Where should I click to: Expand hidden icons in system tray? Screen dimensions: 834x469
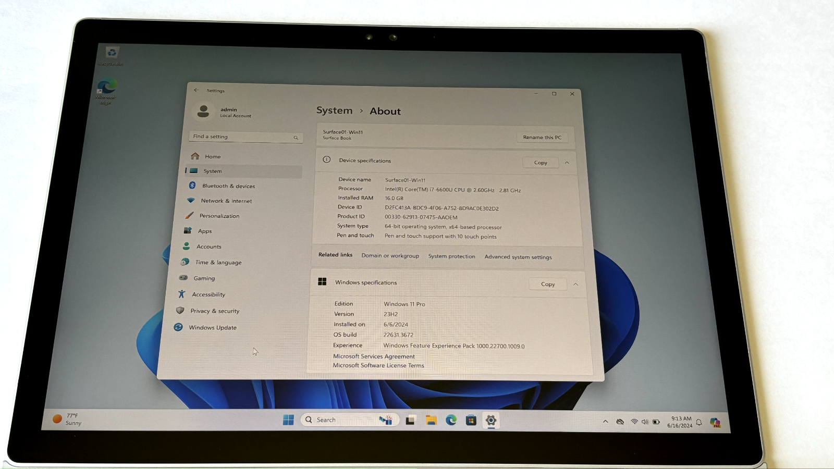pos(605,421)
